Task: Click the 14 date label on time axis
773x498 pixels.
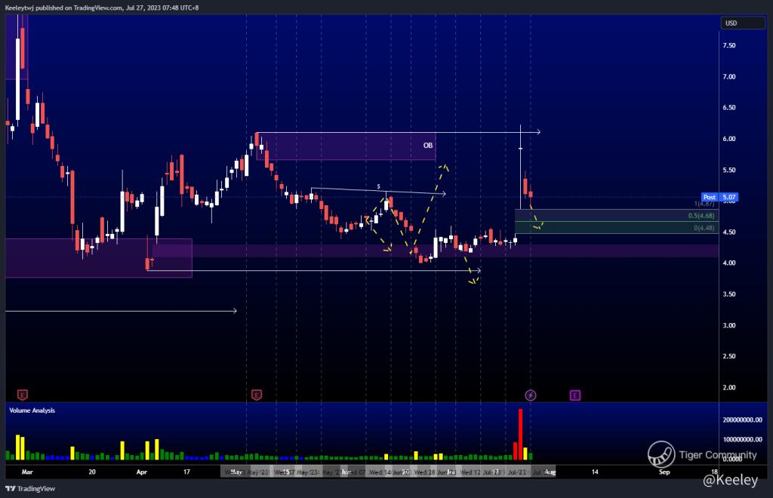Action: pyautogui.click(x=595, y=472)
